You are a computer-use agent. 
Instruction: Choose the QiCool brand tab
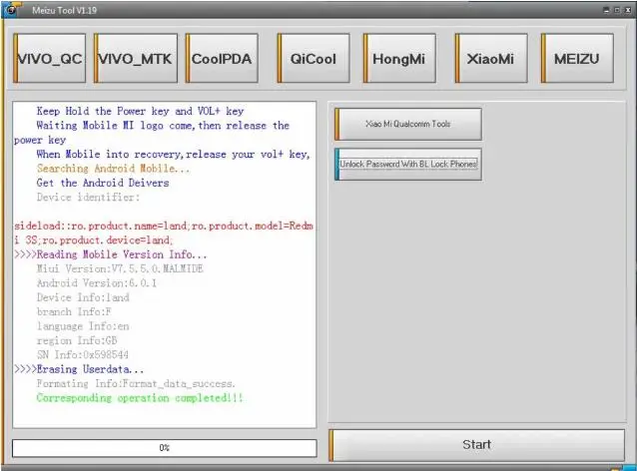[314, 59]
